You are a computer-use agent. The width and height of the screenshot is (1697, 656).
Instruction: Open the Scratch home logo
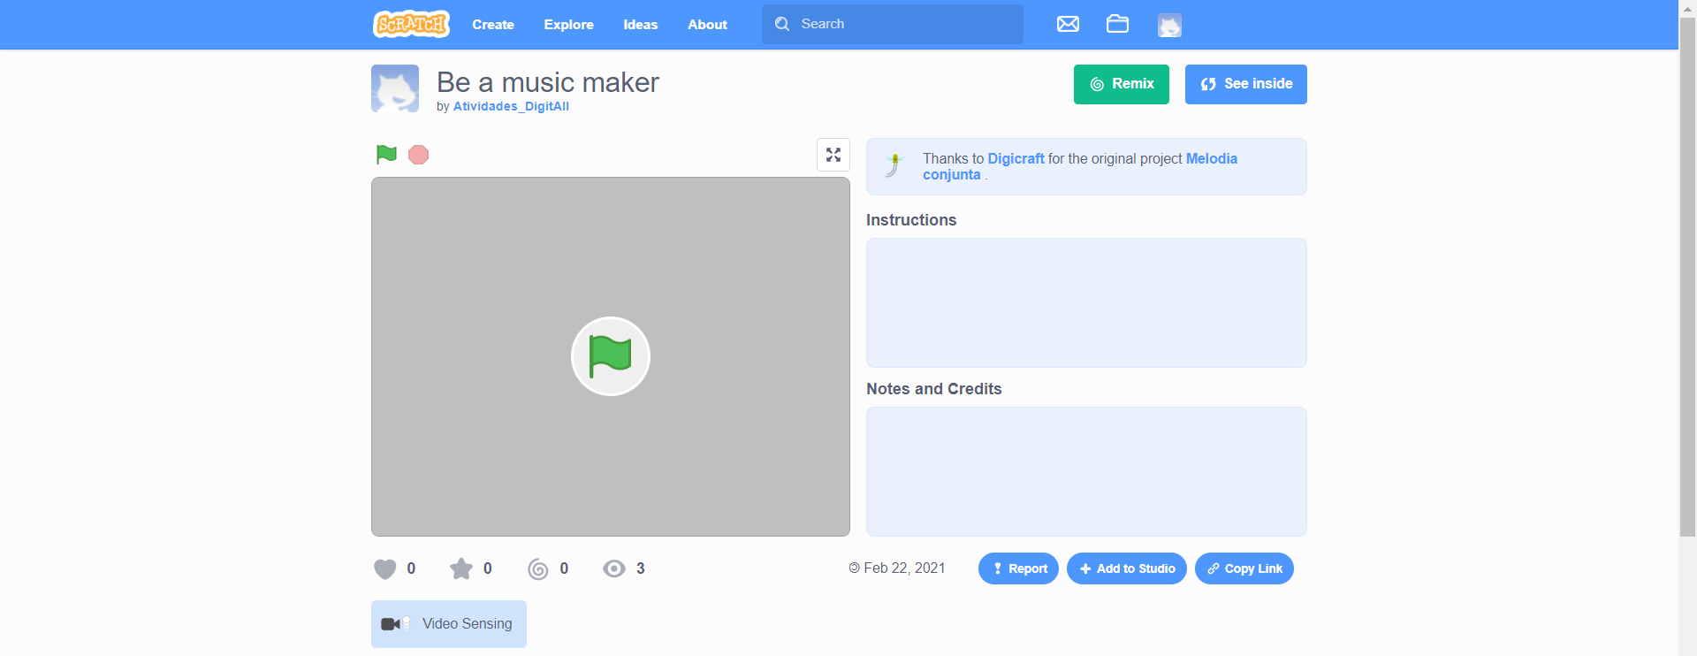tap(411, 24)
